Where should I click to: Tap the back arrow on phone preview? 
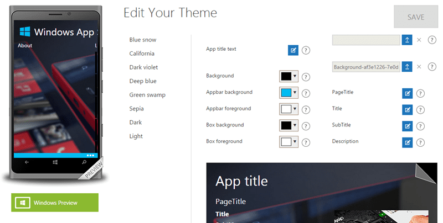(27, 162)
